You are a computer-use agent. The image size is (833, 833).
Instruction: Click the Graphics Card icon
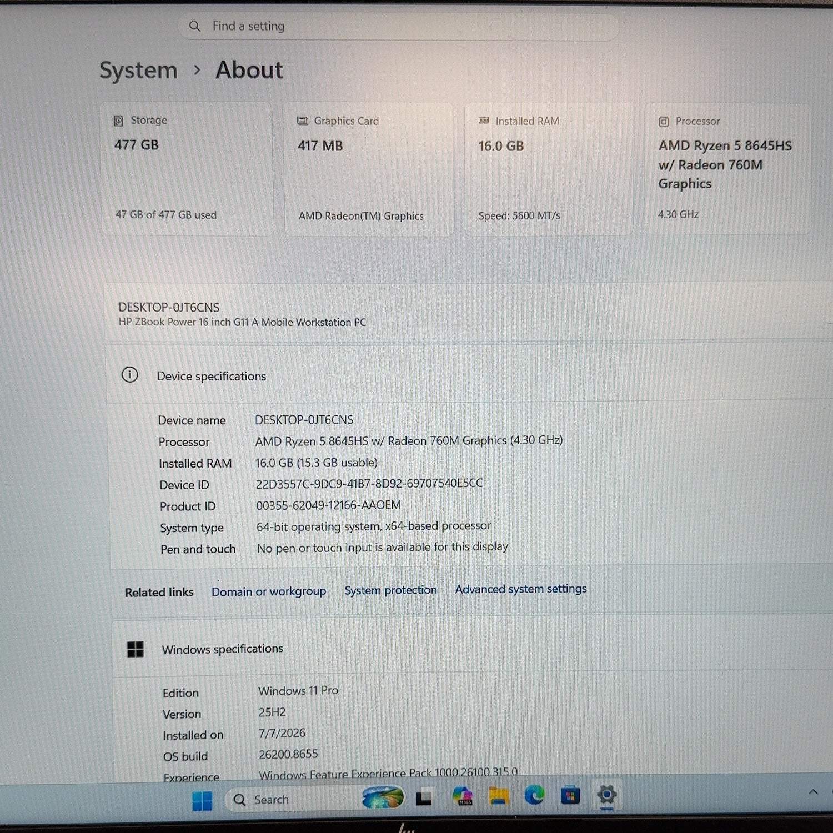(302, 121)
